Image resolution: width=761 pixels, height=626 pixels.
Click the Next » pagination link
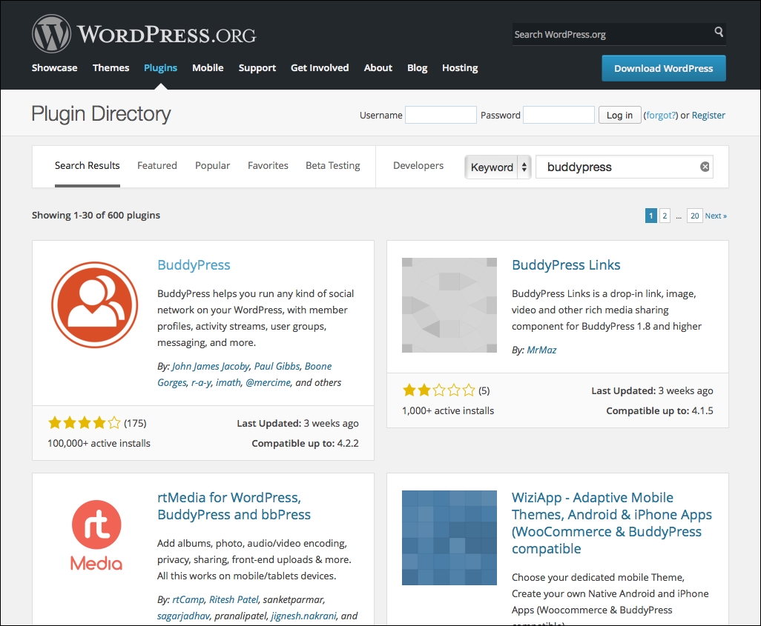coord(716,216)
